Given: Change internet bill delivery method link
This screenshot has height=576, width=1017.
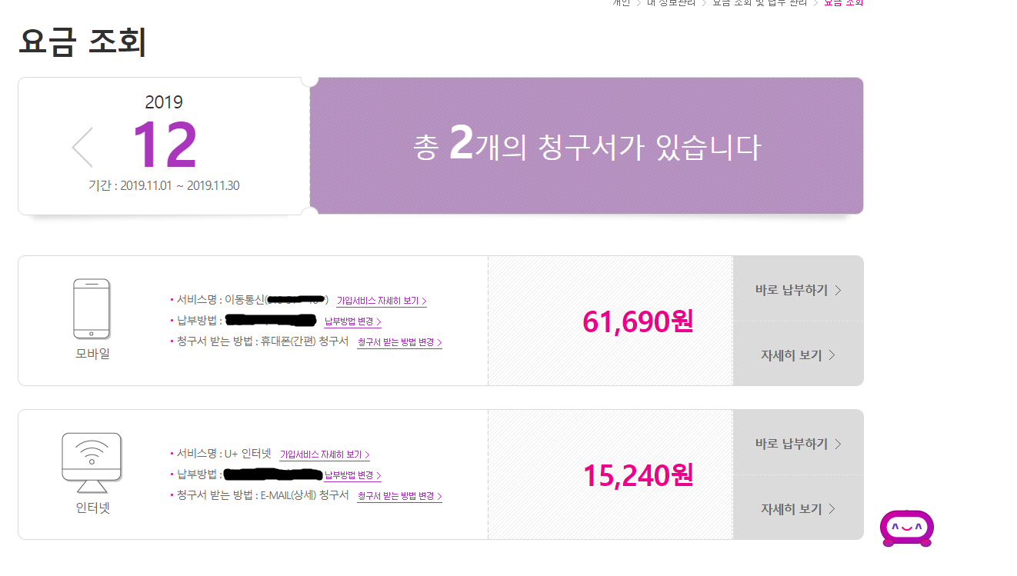Looking at the screenshot, I should point(399,496).
